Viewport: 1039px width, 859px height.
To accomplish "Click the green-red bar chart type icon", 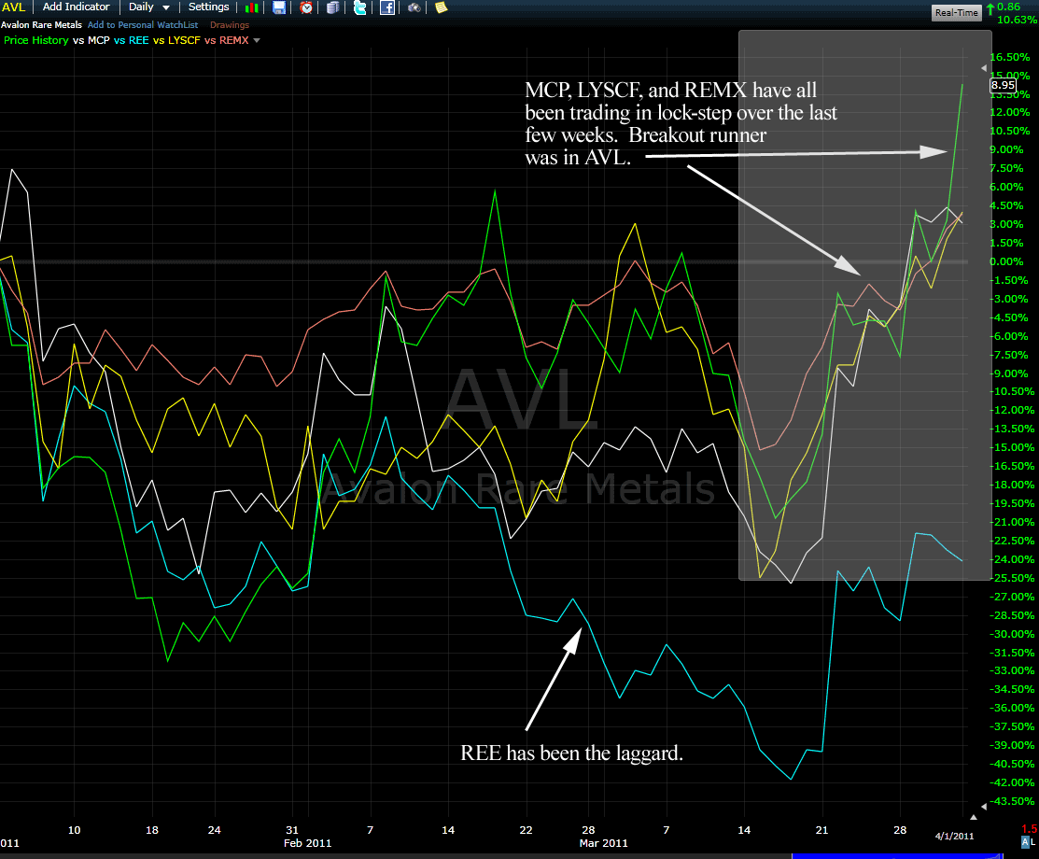I will click(252, 8).
